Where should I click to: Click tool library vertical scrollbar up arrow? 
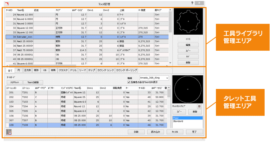click(170, 10)
